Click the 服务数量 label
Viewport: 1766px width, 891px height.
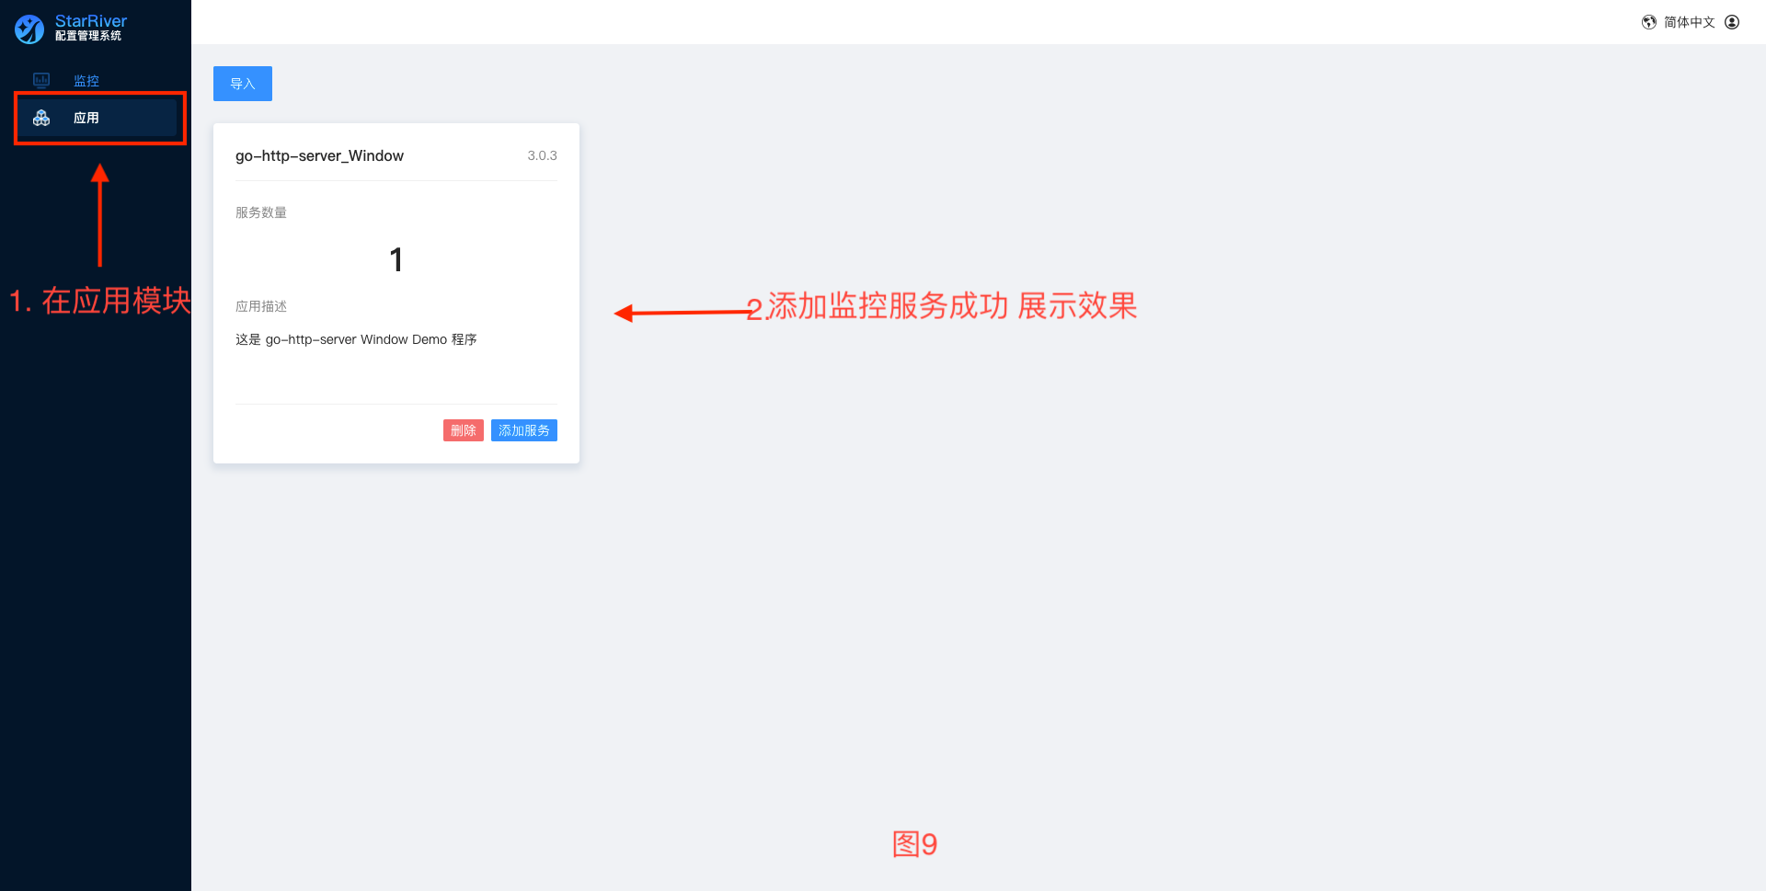261,212
